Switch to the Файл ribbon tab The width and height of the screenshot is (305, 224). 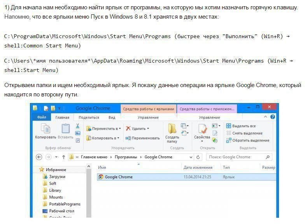42,117
